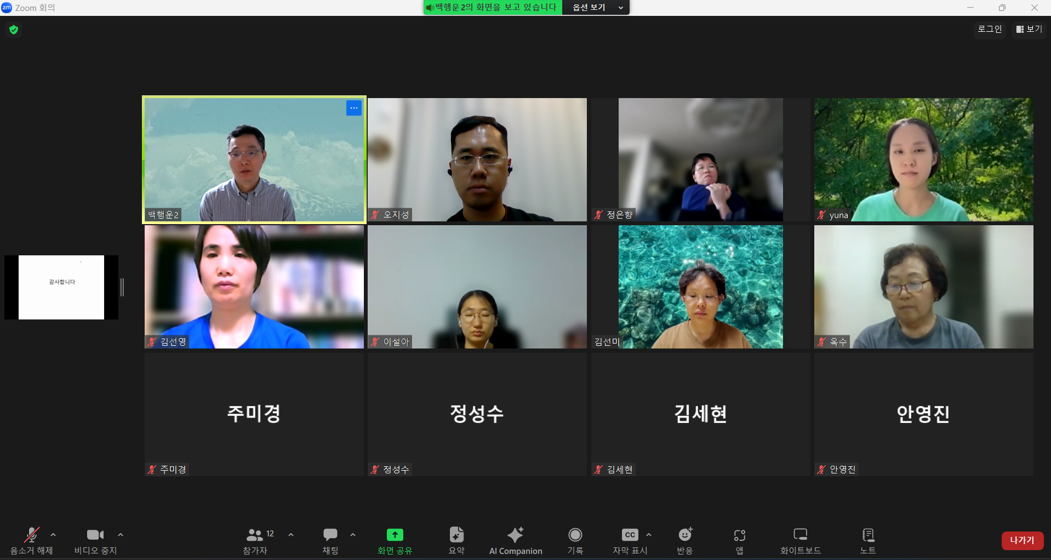Select 정은향 video tile
Screen dimensions: 1051x560
pos(700,159)
